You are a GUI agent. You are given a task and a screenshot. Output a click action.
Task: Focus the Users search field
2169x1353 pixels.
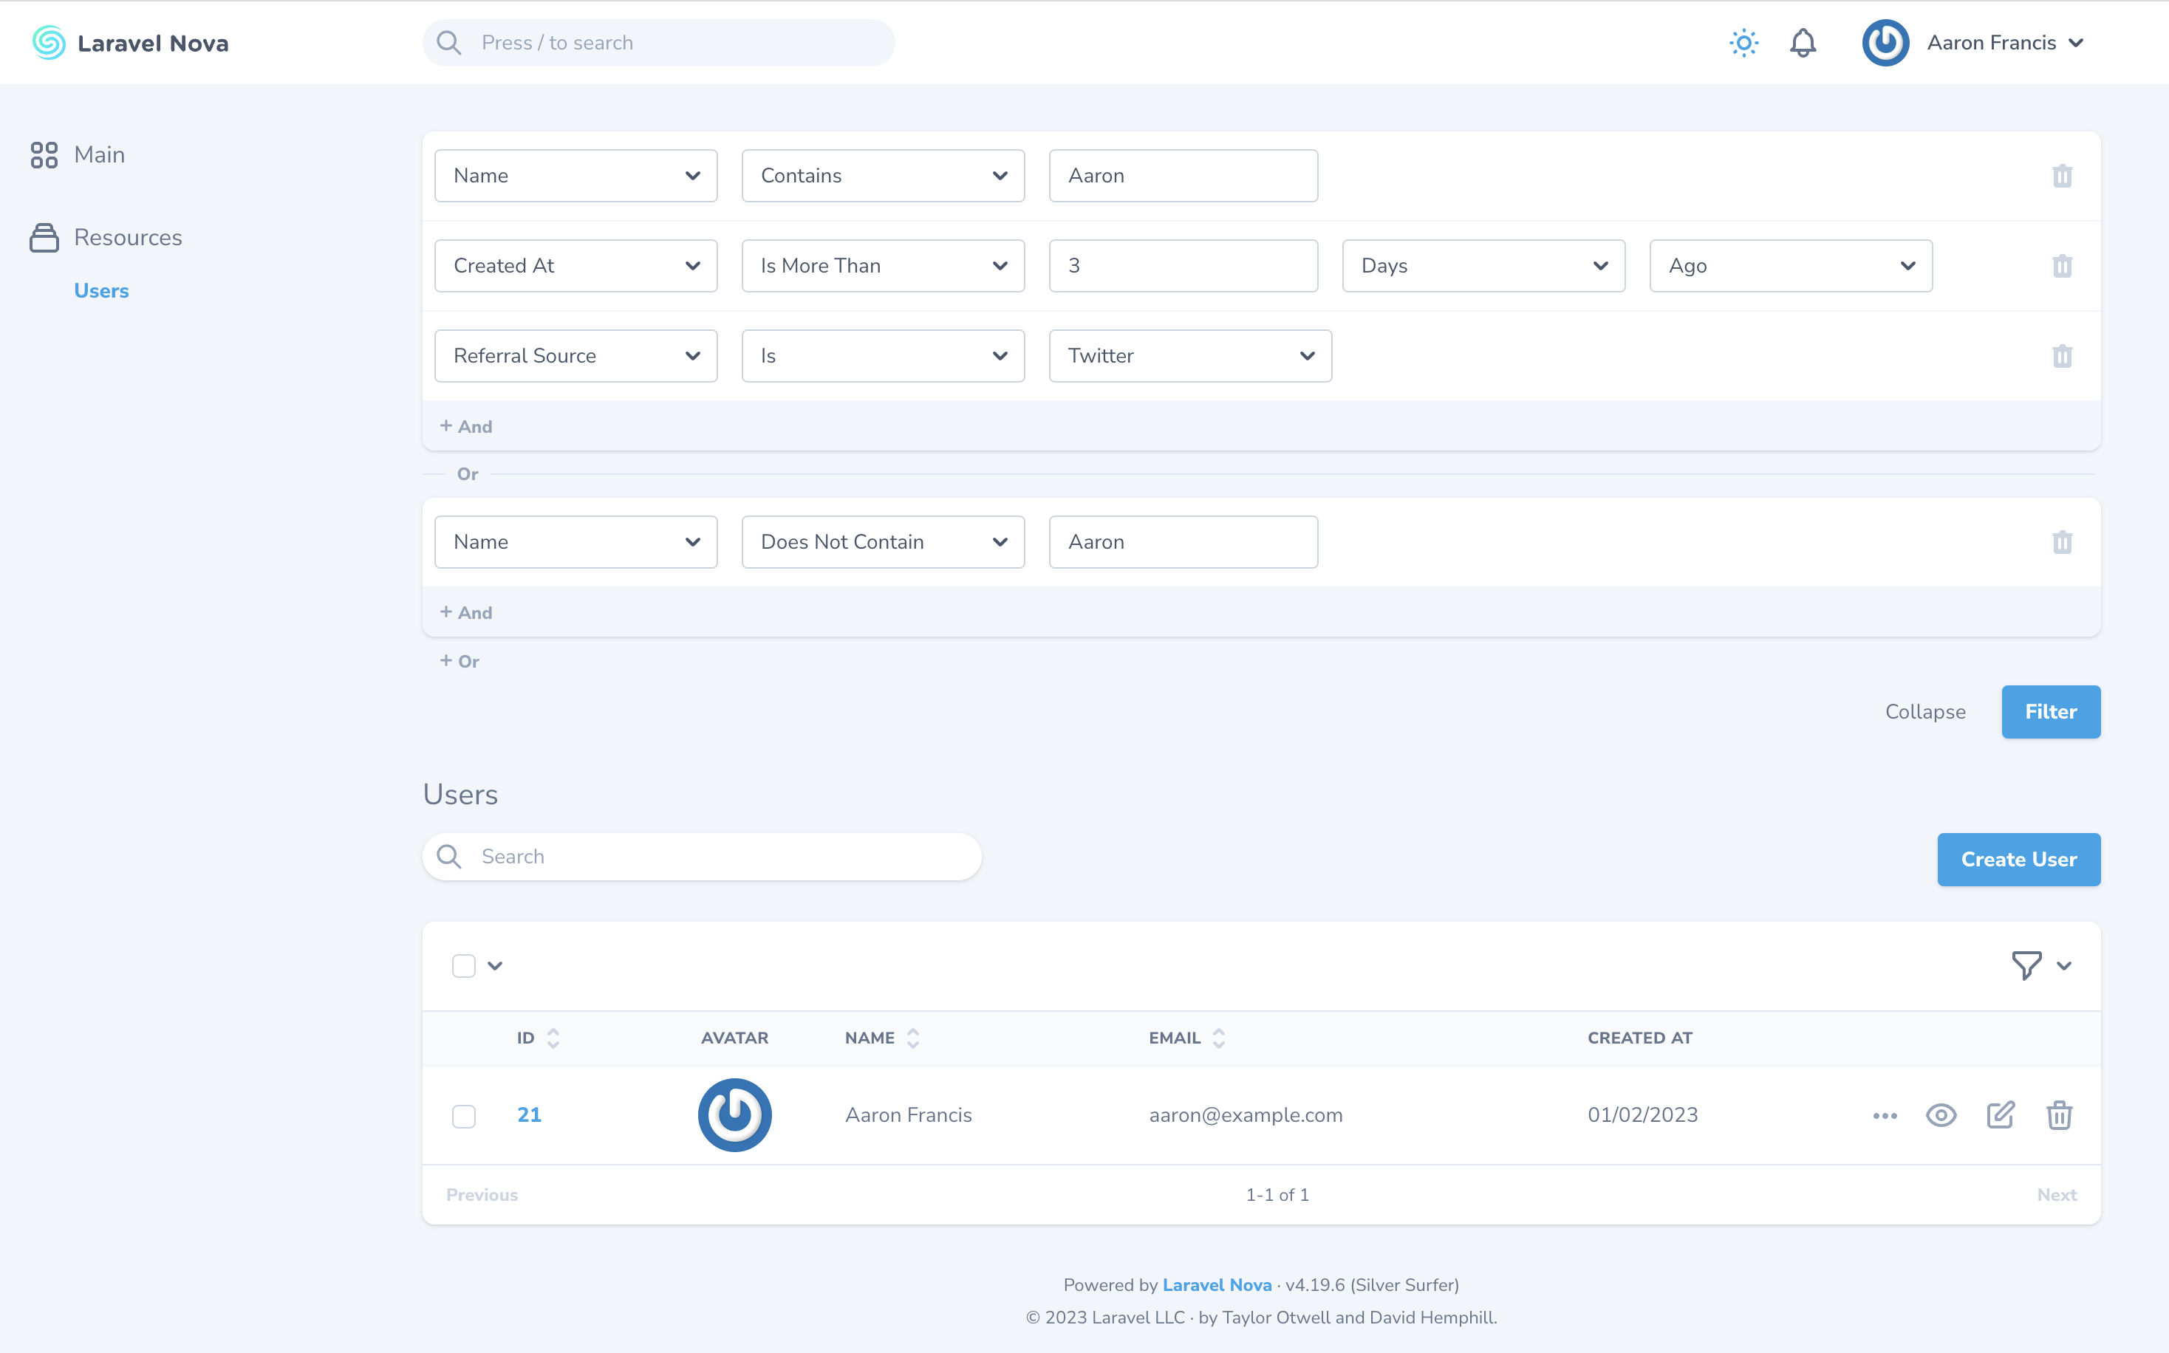tap(716, 857)
